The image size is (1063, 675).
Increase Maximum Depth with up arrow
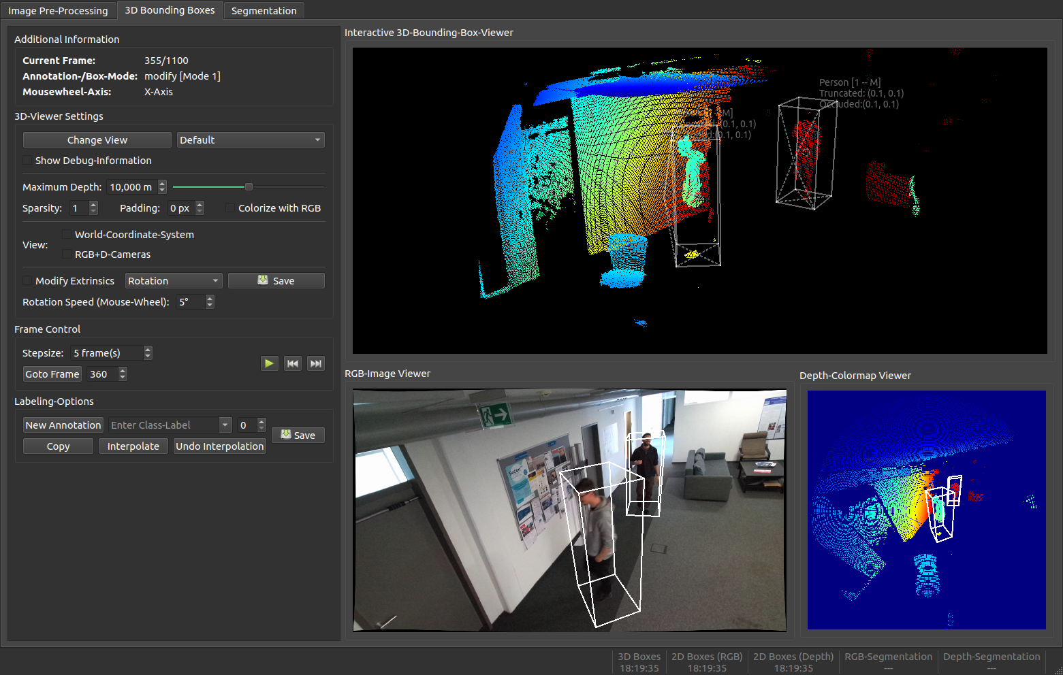[x=162, y=183]
